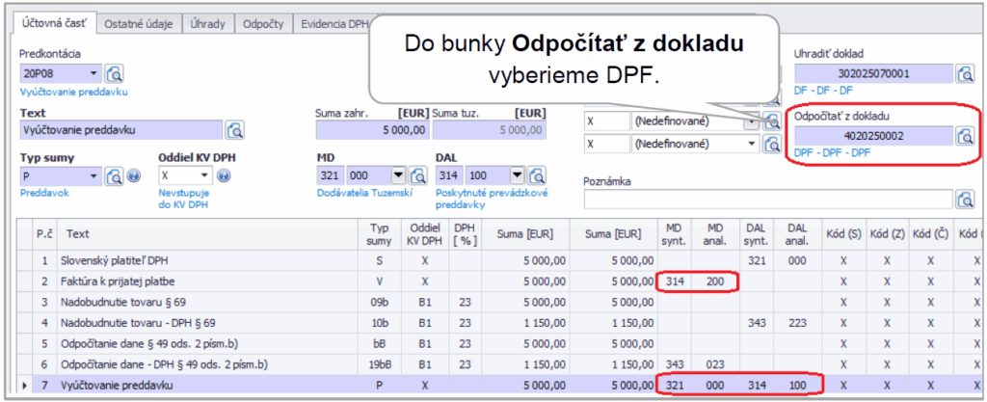Switch to the Odpočty tab
Viewport: 987px width, 402px height.
(263, 24)
